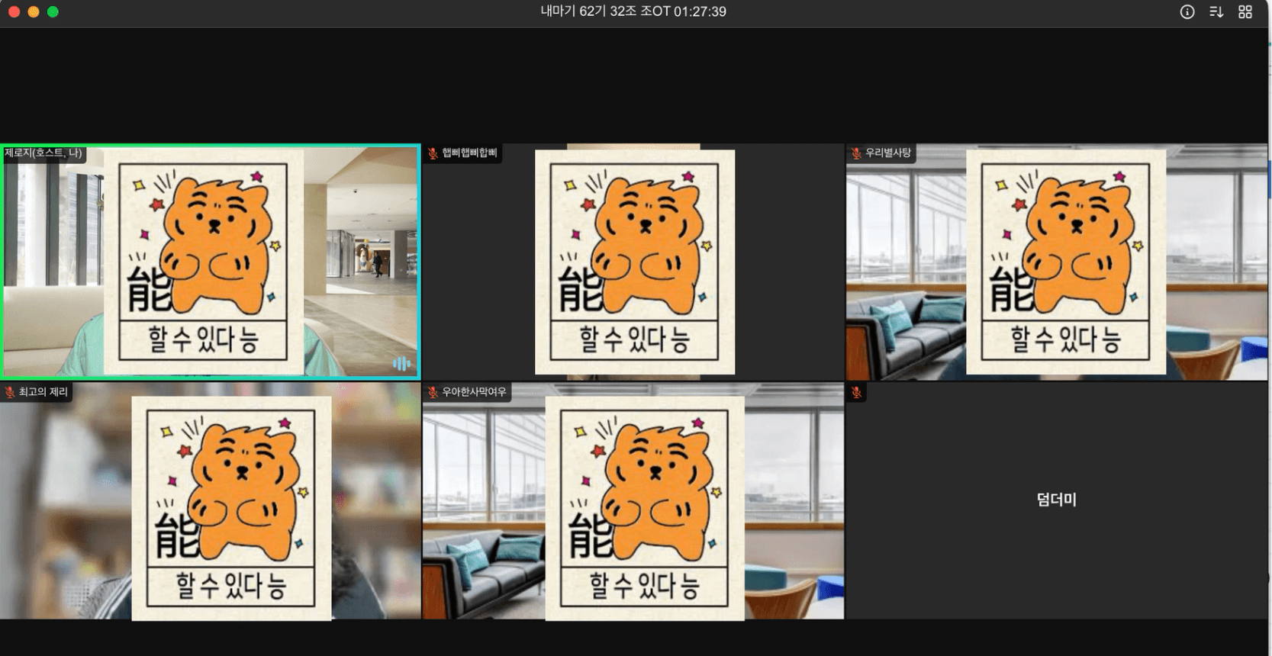
Task: Select the 최고의 제리 video tile
Action: tap(211, 501)
